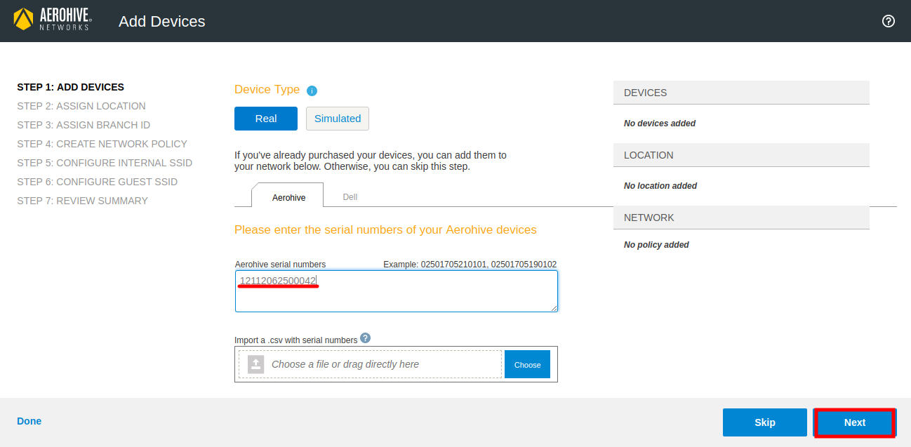Screen dimensions: 911x447
Task: Select the Simulated device type
Action: tap(338, 119)
